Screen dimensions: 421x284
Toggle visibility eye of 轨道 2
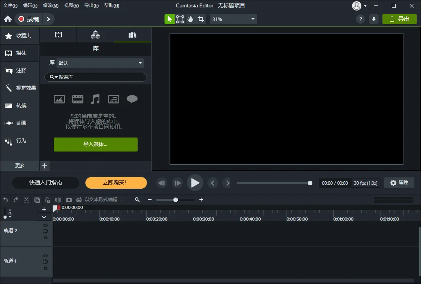[x=45, y=226]
